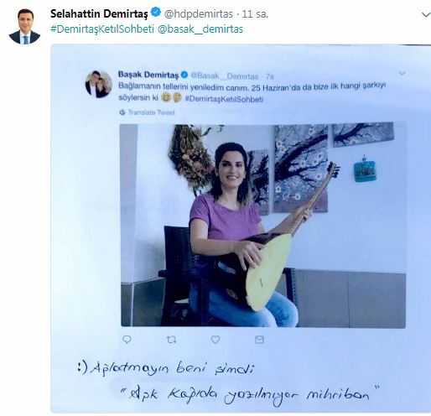Like the tweet with the heart icon
The width and height of the screenshot is (431, 416).
coord(215,340)
